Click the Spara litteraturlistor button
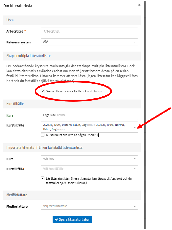This screenshot has height=230, width=172. [x=72, y=219]
